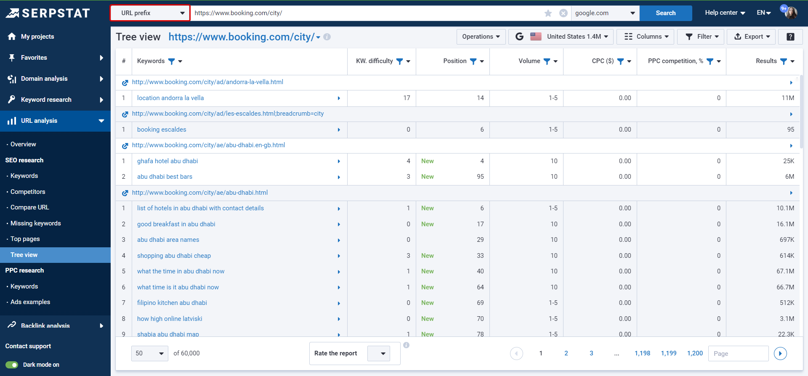Open the user avatar profile menu
Image resolution: width=808 pixels, height=376 pixels.
click(791, 13)
